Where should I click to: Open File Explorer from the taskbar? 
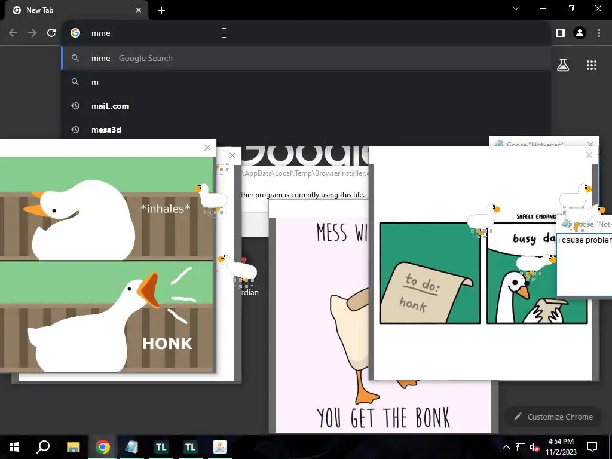pyautogui.click(x=73, y=447)
